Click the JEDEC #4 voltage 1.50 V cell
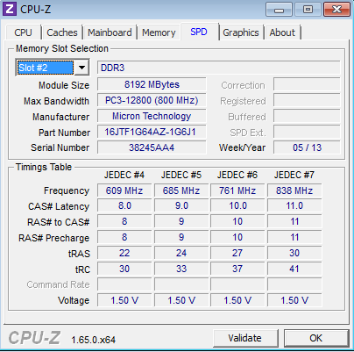 click(124, 300)
